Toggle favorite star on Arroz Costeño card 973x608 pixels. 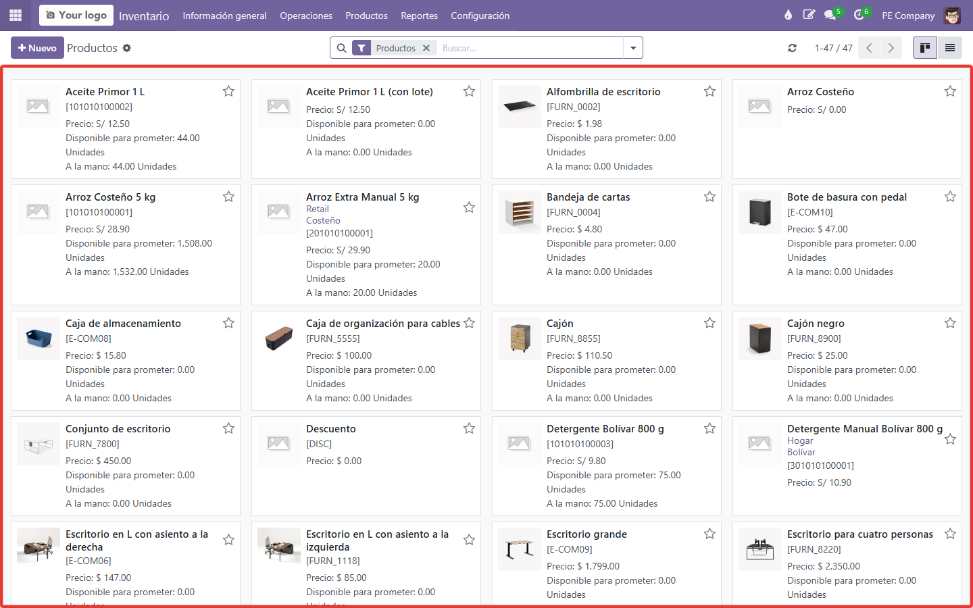(x=950, y=91)
